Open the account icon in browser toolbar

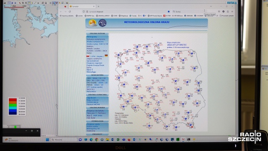(x=223, y=11)
